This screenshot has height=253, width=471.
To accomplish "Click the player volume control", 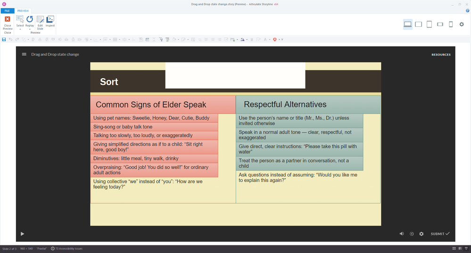I will (402, 234).
